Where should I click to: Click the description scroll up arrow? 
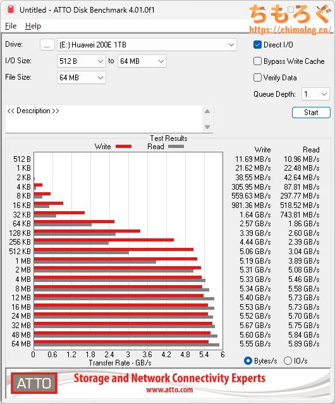point(207,111)
